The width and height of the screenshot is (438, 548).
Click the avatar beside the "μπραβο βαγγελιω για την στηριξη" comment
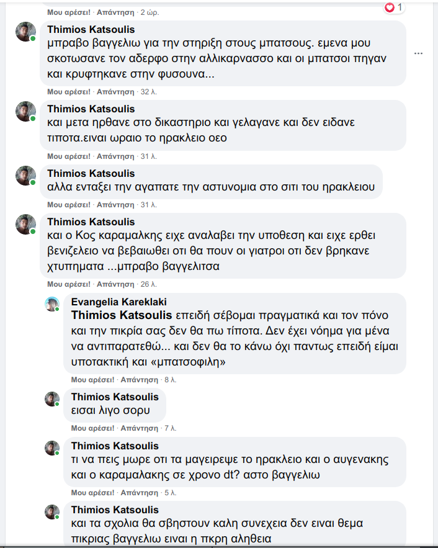tap(25, 32)
